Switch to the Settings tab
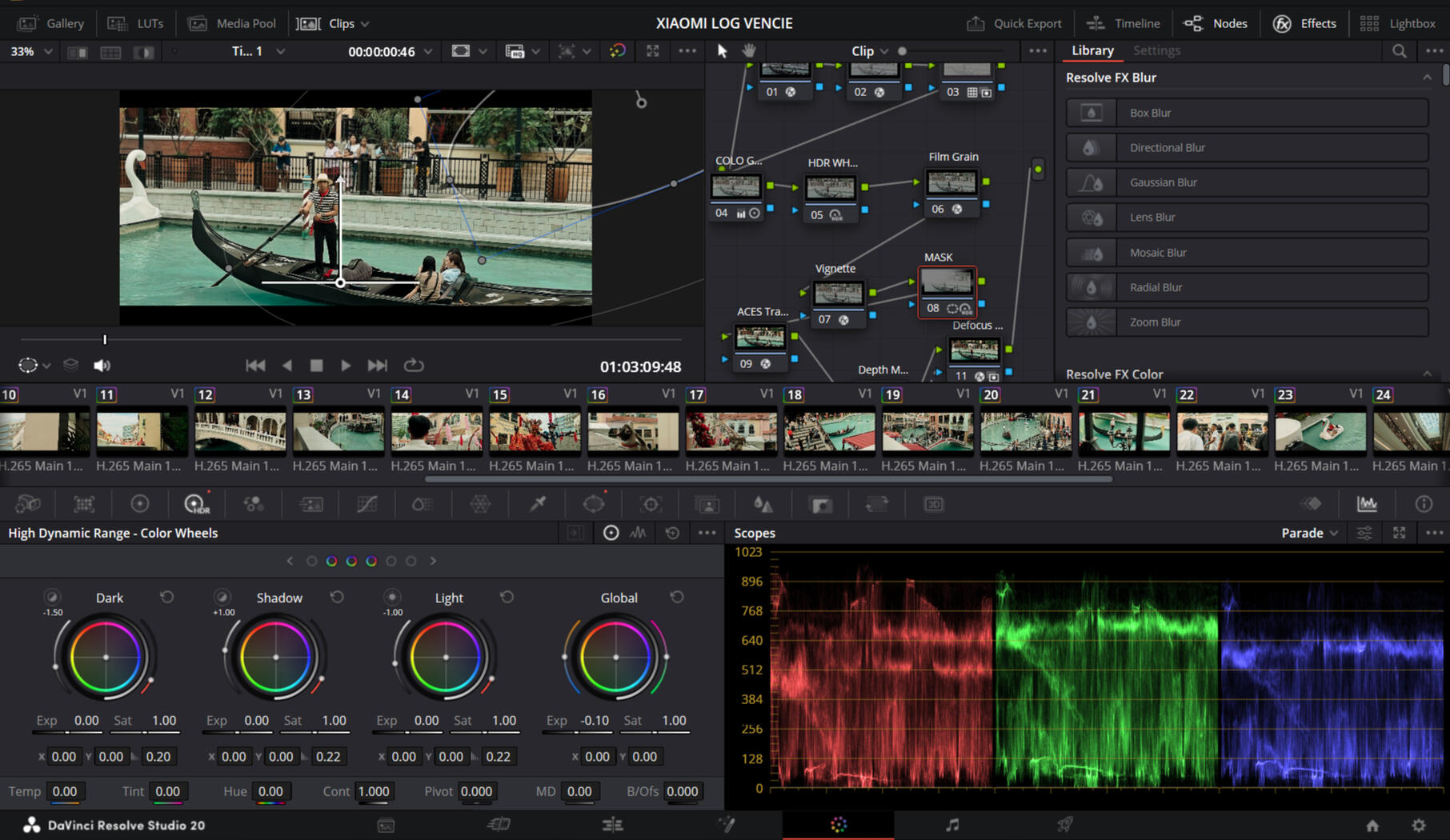 pos(1156,50)
